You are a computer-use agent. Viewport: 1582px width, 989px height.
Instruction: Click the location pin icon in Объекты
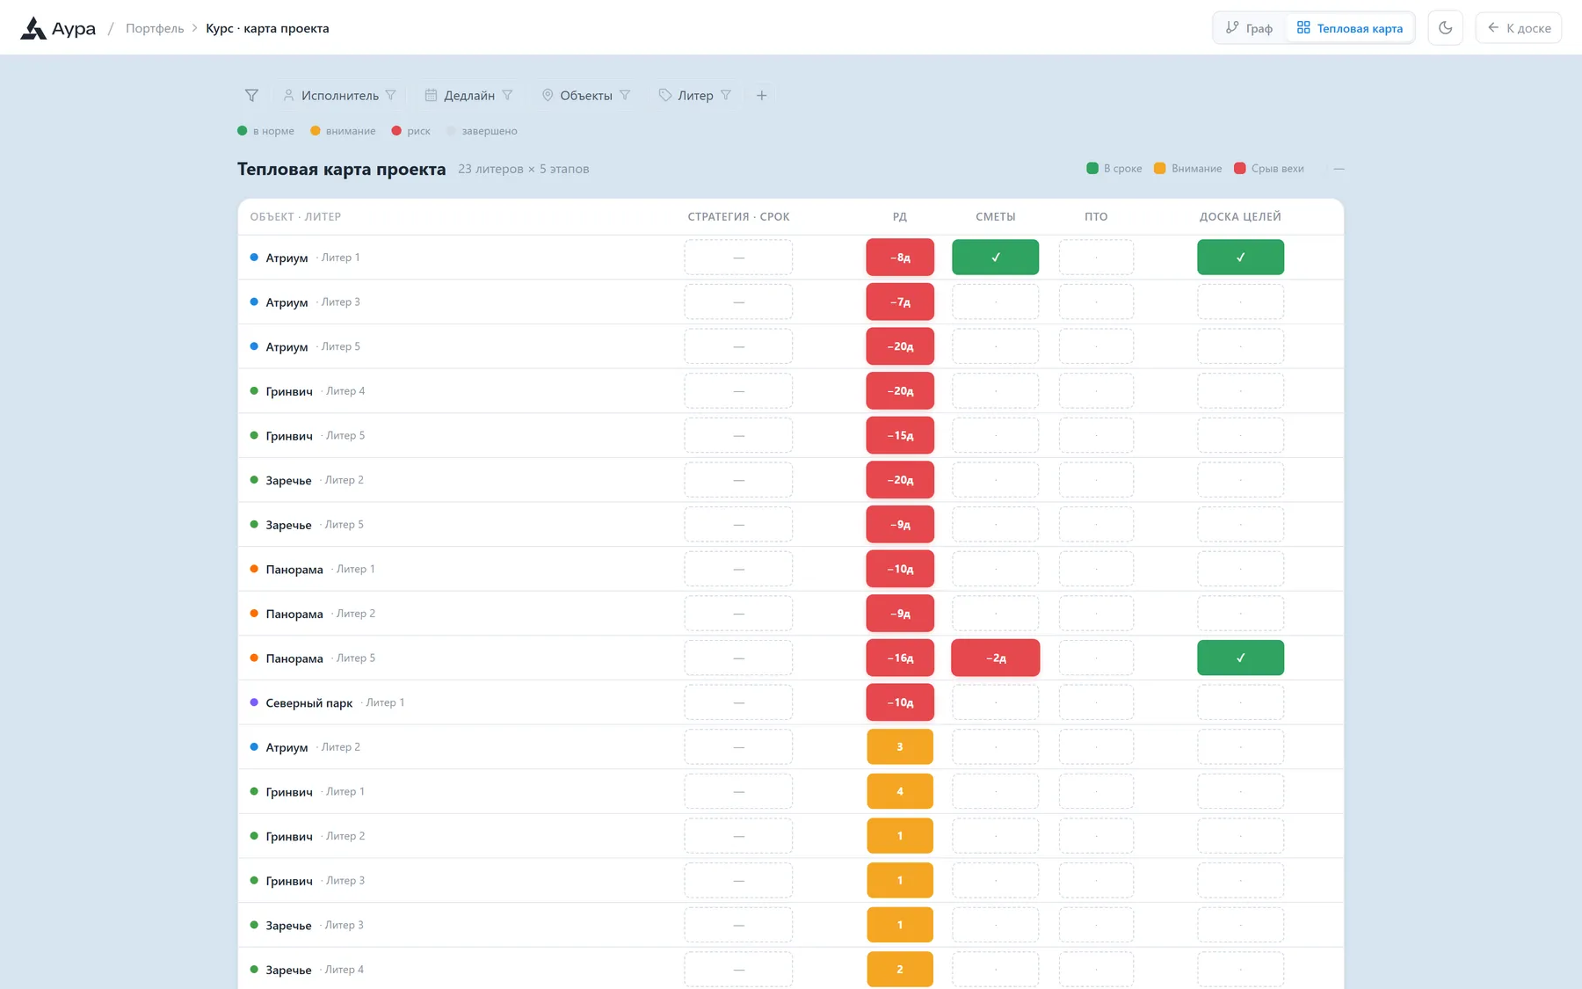(548, 95)
